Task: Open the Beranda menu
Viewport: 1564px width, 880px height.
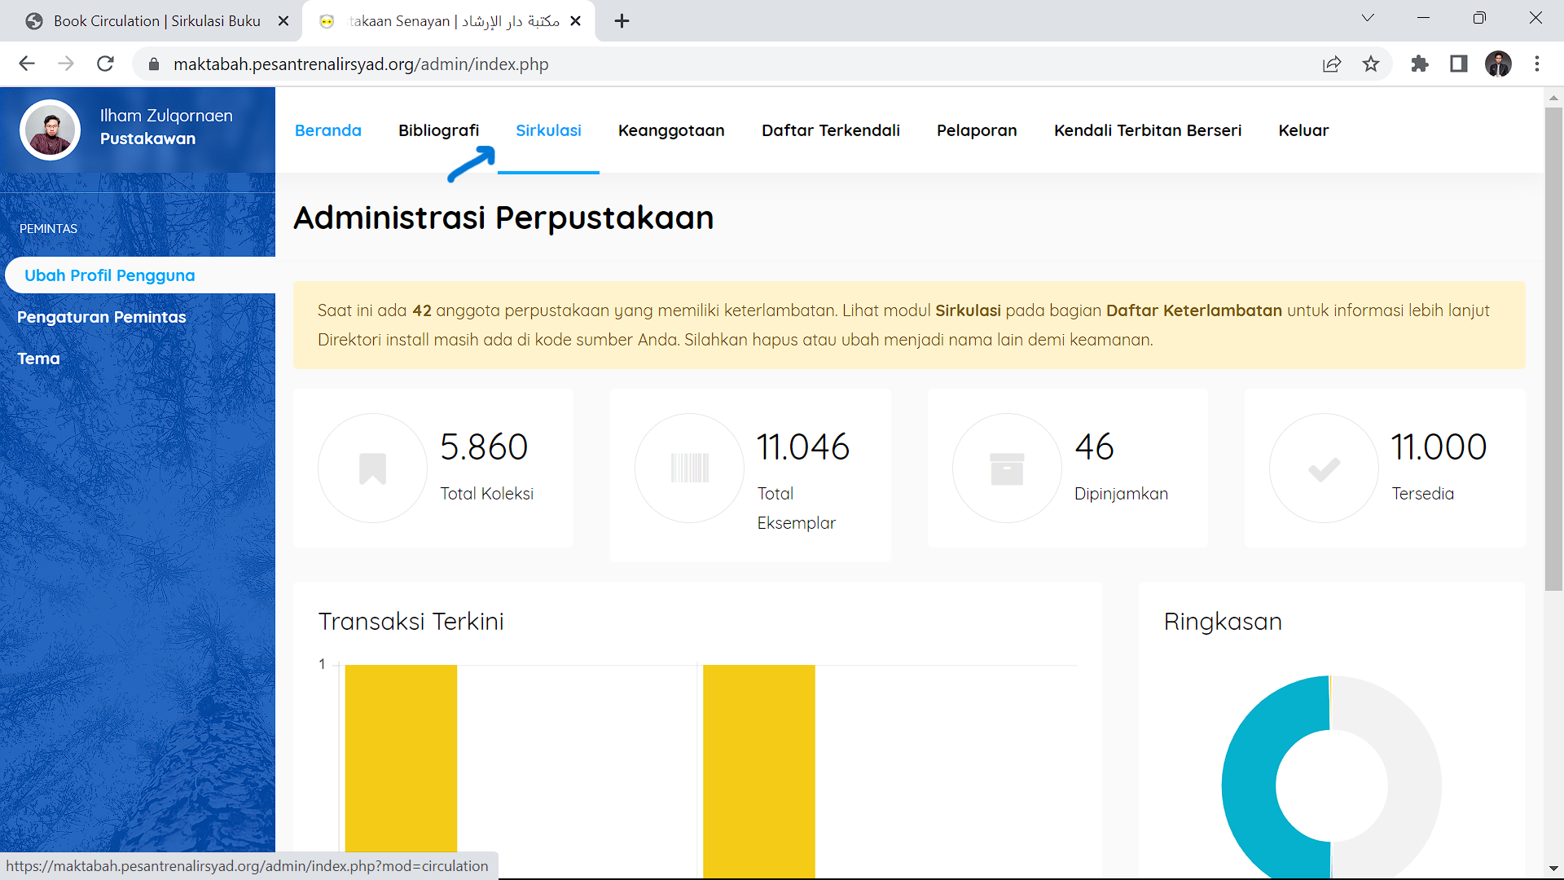Action: (328, 130)
